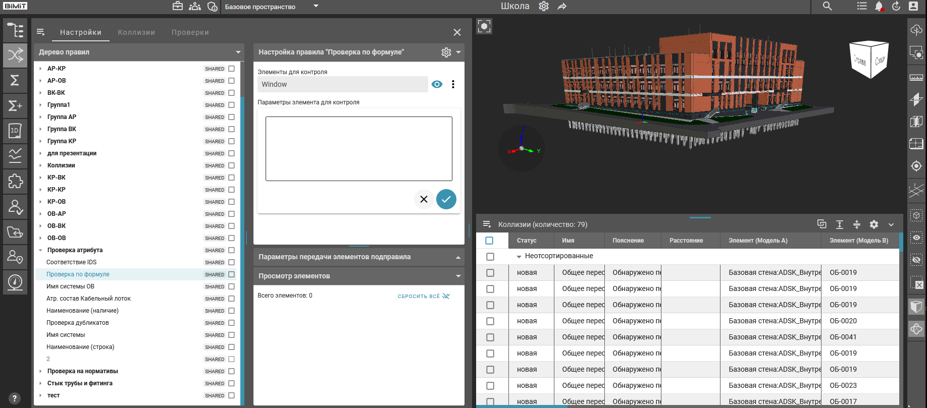Image resolution: width=927 pixels, height=408 pixels.
Task: Expand the Проверка на нормативы tree group
Action: pos(40,371)
